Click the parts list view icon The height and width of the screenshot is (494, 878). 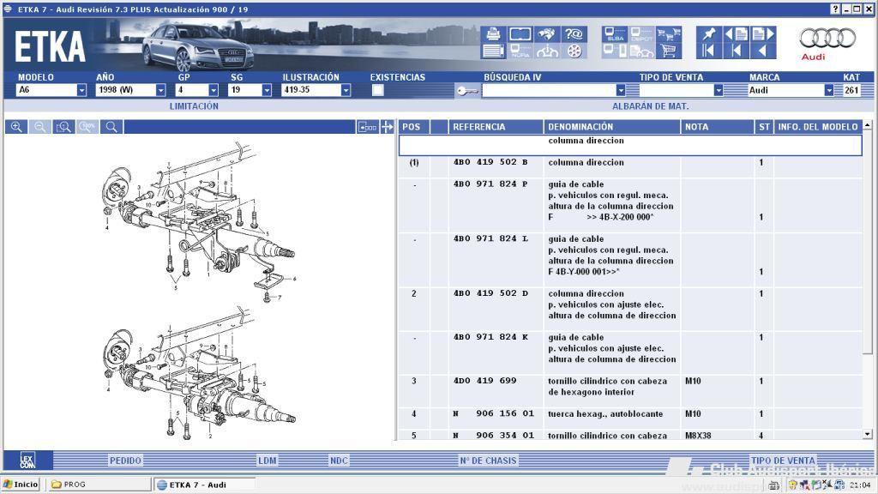[x=493, y=51]
